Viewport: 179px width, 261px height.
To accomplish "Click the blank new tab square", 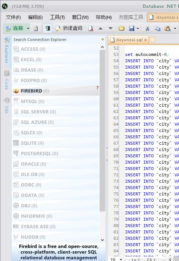I will click(x=153, y=40).
